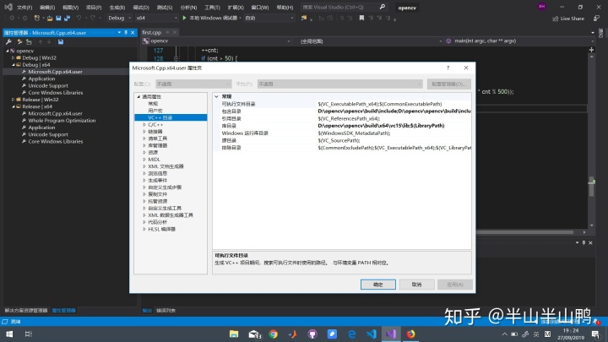This screenshot has height=342, width=608.
Task: Click the 包含目录 property row
Action: click(x=342, y=111)
